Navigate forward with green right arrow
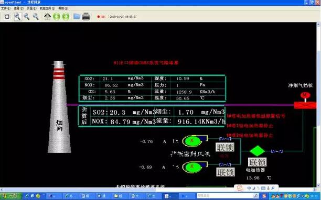Image resolution: width=321 pixels, height=200 pixels. (66, 17)
